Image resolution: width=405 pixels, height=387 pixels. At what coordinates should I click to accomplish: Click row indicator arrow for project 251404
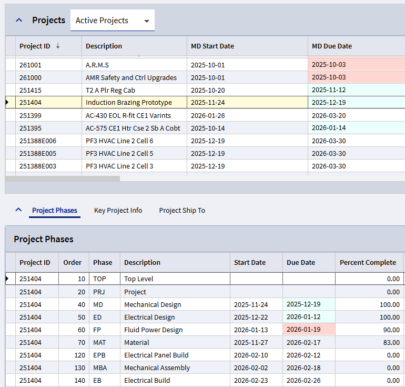[x=7, y=103]
